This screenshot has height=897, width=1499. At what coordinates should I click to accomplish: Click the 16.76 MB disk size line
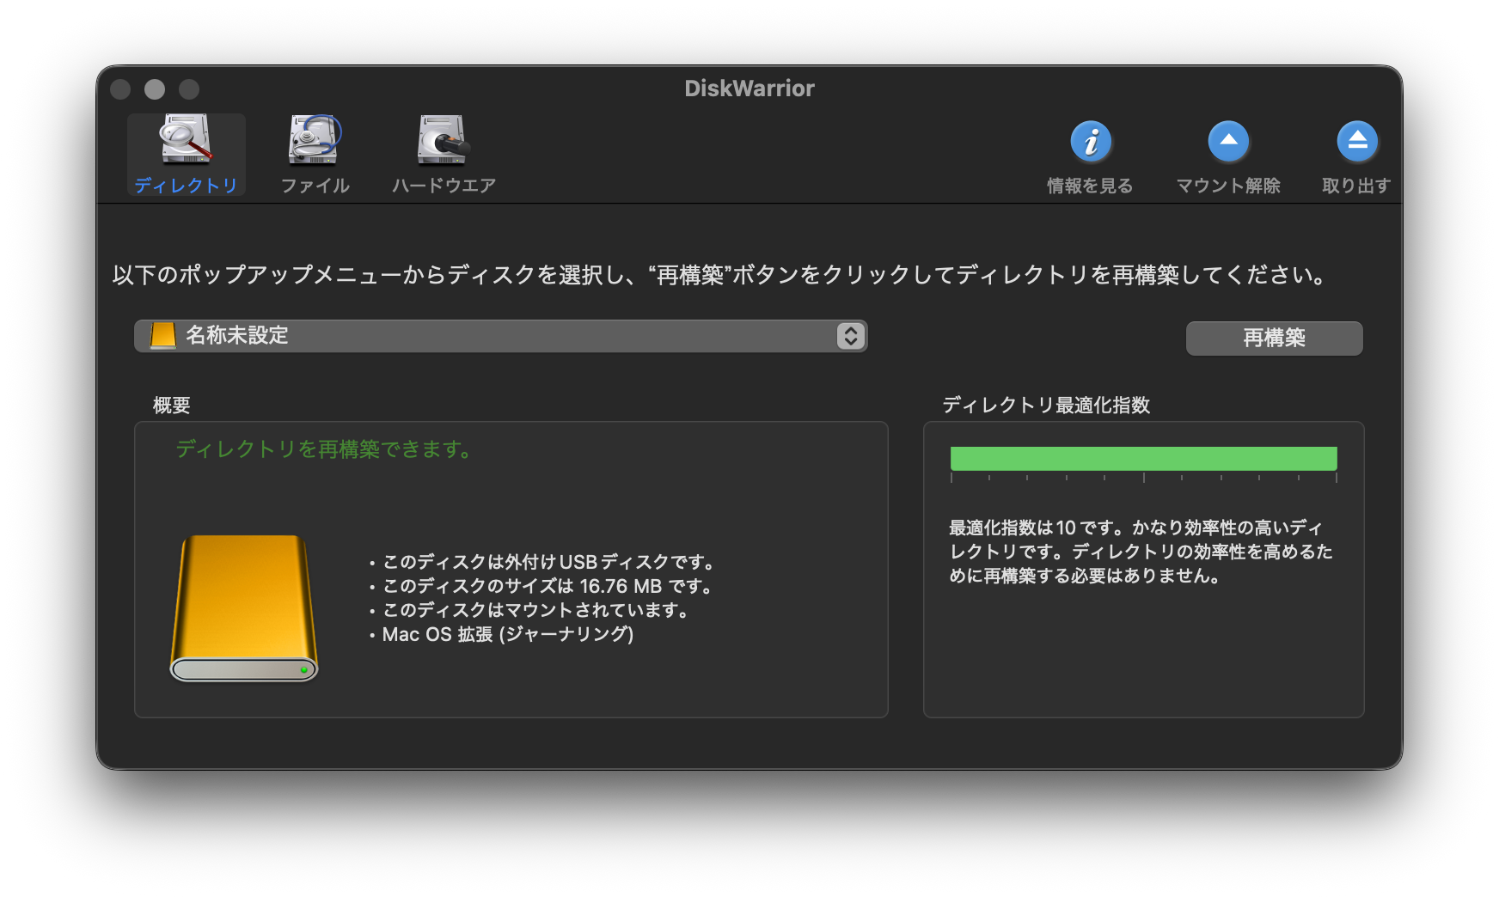pyautogui.click(x=548, y=586)
